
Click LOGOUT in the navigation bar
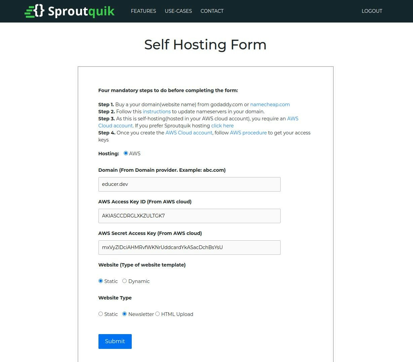372,11
